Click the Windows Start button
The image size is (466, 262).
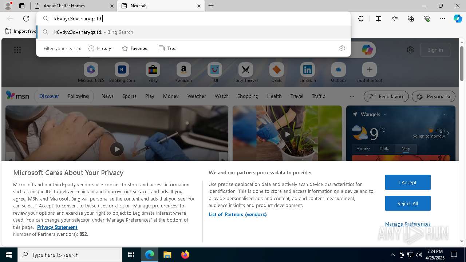point(9,255)
